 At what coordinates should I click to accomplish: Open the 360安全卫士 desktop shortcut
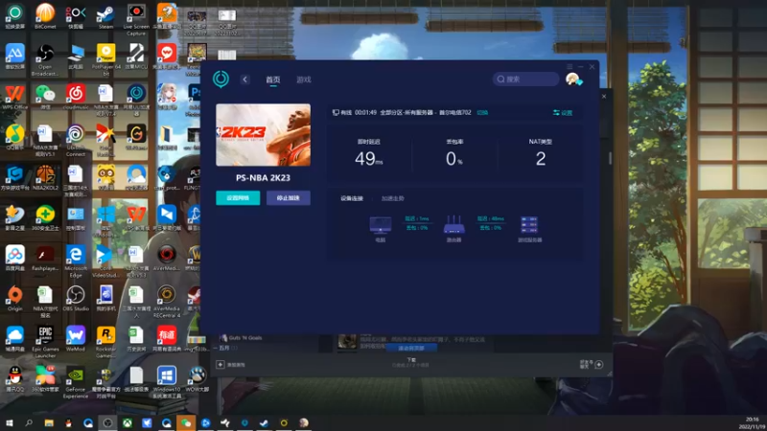45,218
